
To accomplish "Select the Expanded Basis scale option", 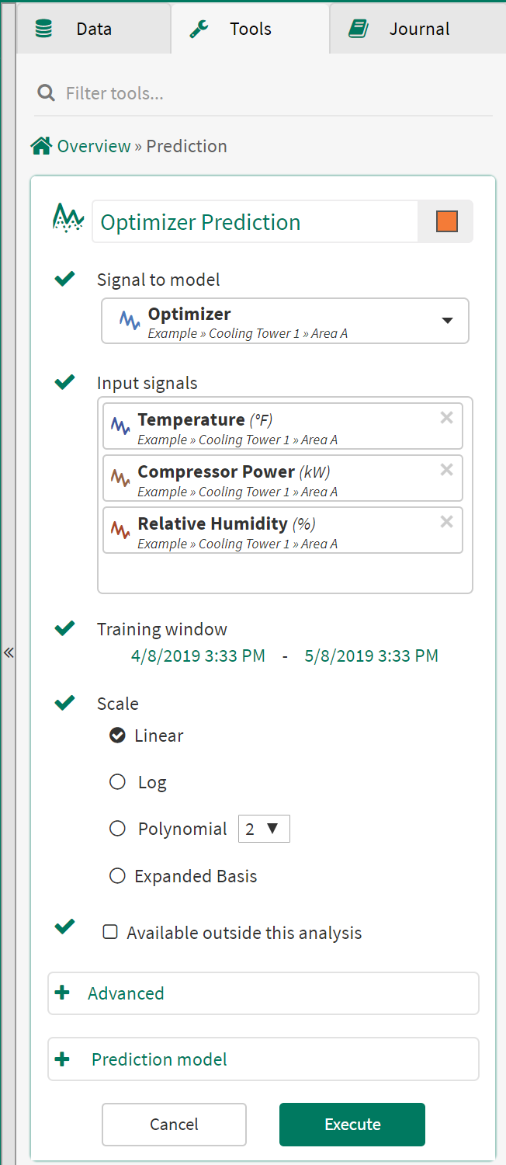I will [117, 876].
